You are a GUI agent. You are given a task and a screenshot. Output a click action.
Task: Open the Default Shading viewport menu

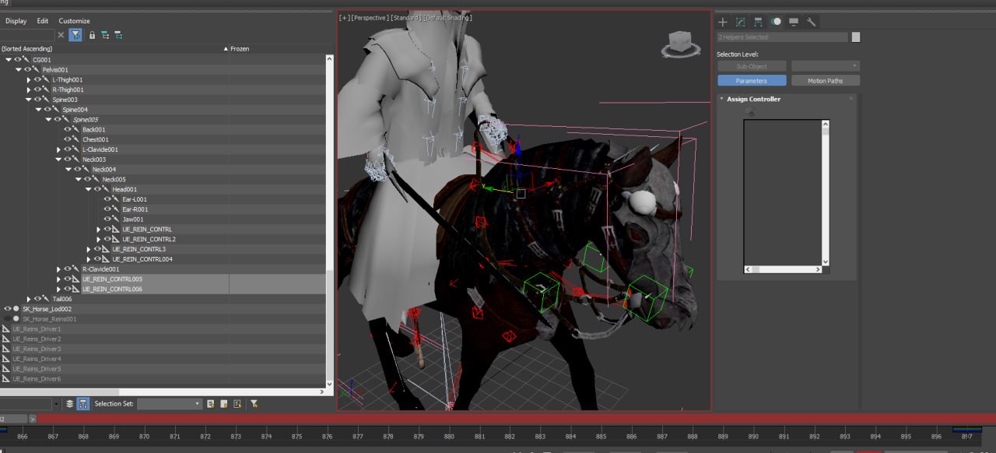(448, 17)
